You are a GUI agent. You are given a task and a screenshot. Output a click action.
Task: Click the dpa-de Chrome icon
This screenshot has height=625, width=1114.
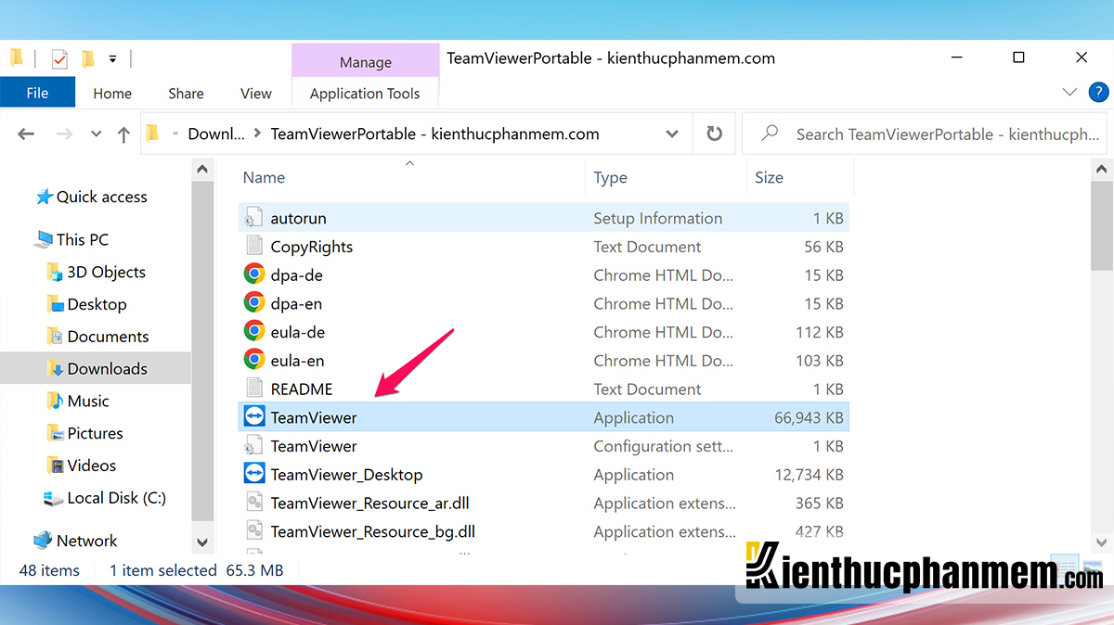pyautogui.click(x=254, y=274)
